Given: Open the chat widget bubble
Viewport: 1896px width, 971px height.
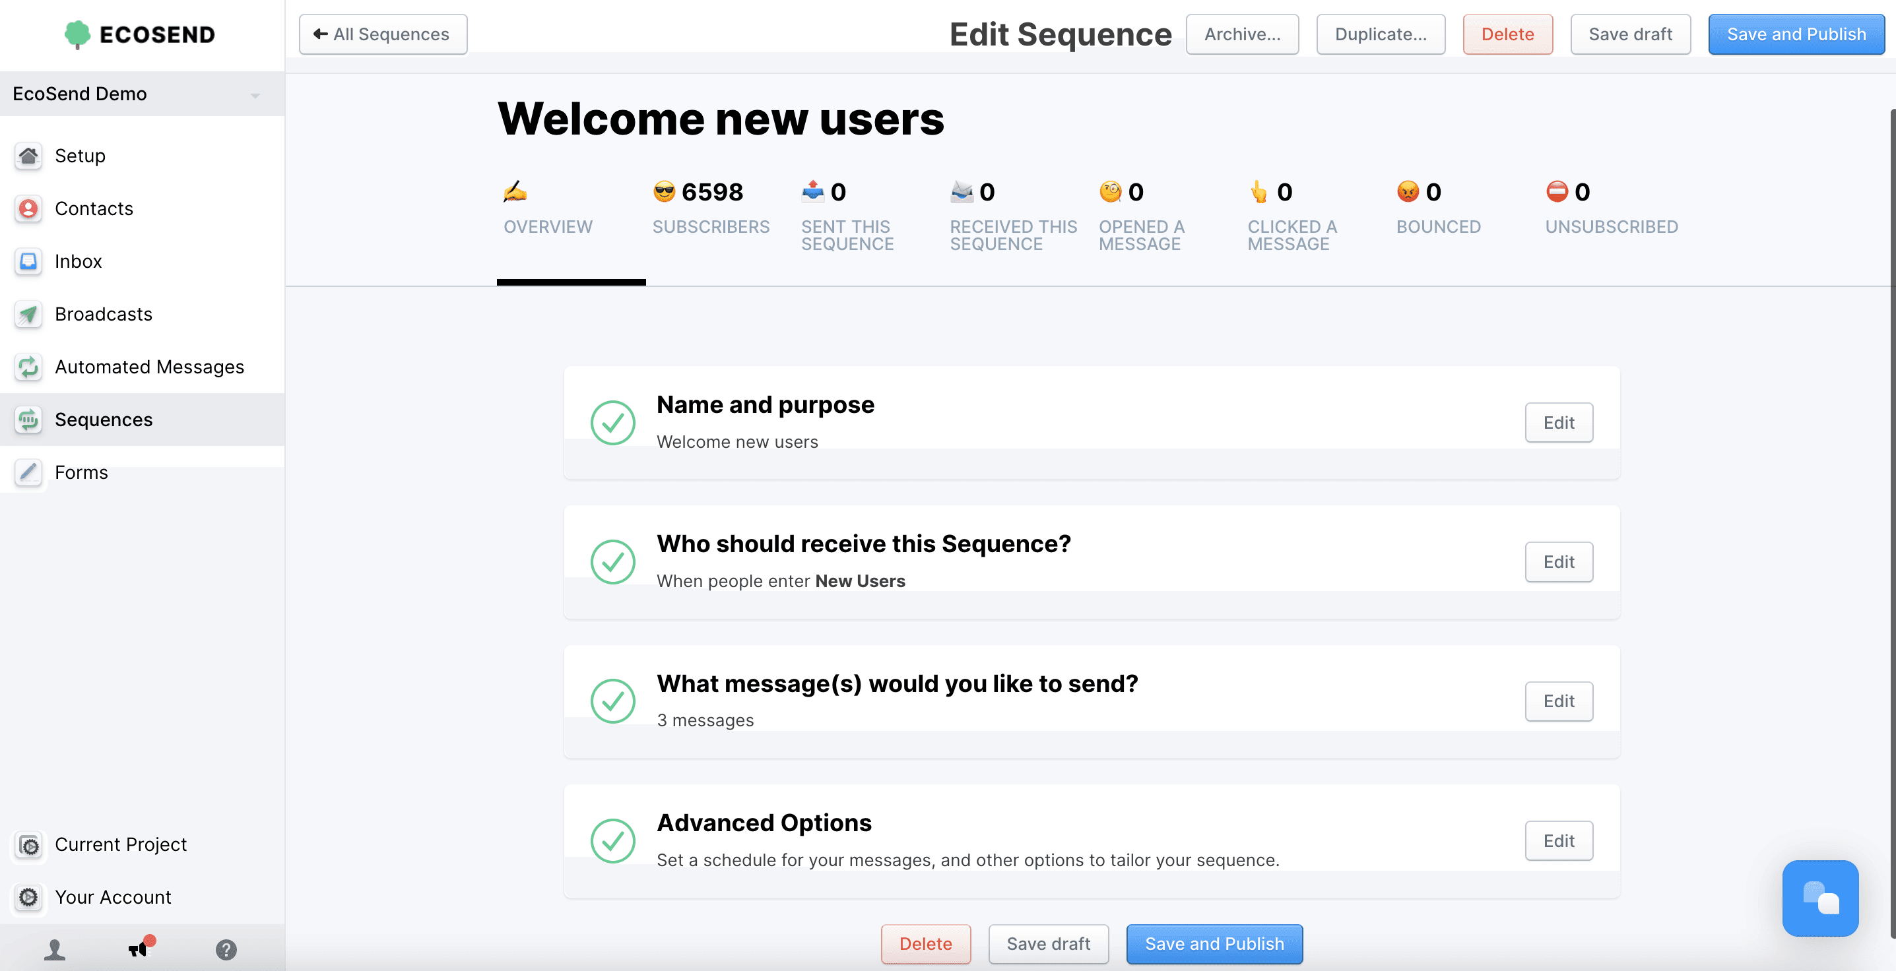Looking at the screenshot, I should coord(1819,897).
